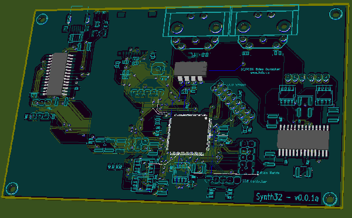Select the gray 8-pin DIP chip
Screen dimensions: 352x218
(x=191, y=71)
